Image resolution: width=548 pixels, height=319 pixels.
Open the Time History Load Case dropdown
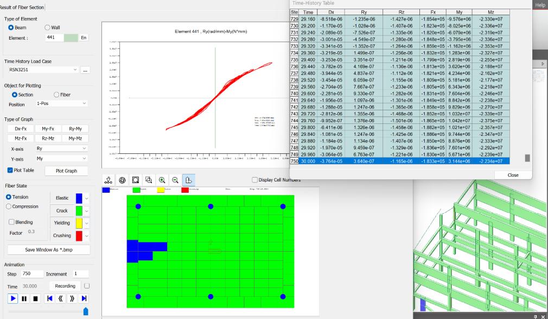click(x=75, y=70)
